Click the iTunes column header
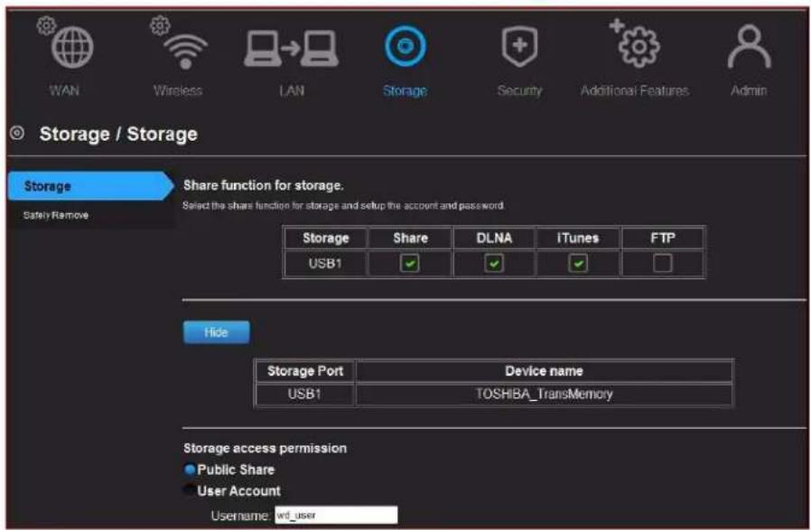Screen dimensions: 811x530 click(578, 237)
